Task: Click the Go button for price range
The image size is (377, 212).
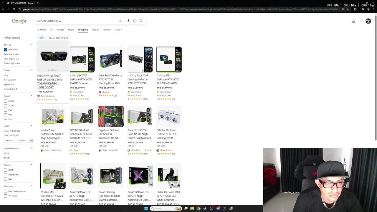Action: point(31,141)
